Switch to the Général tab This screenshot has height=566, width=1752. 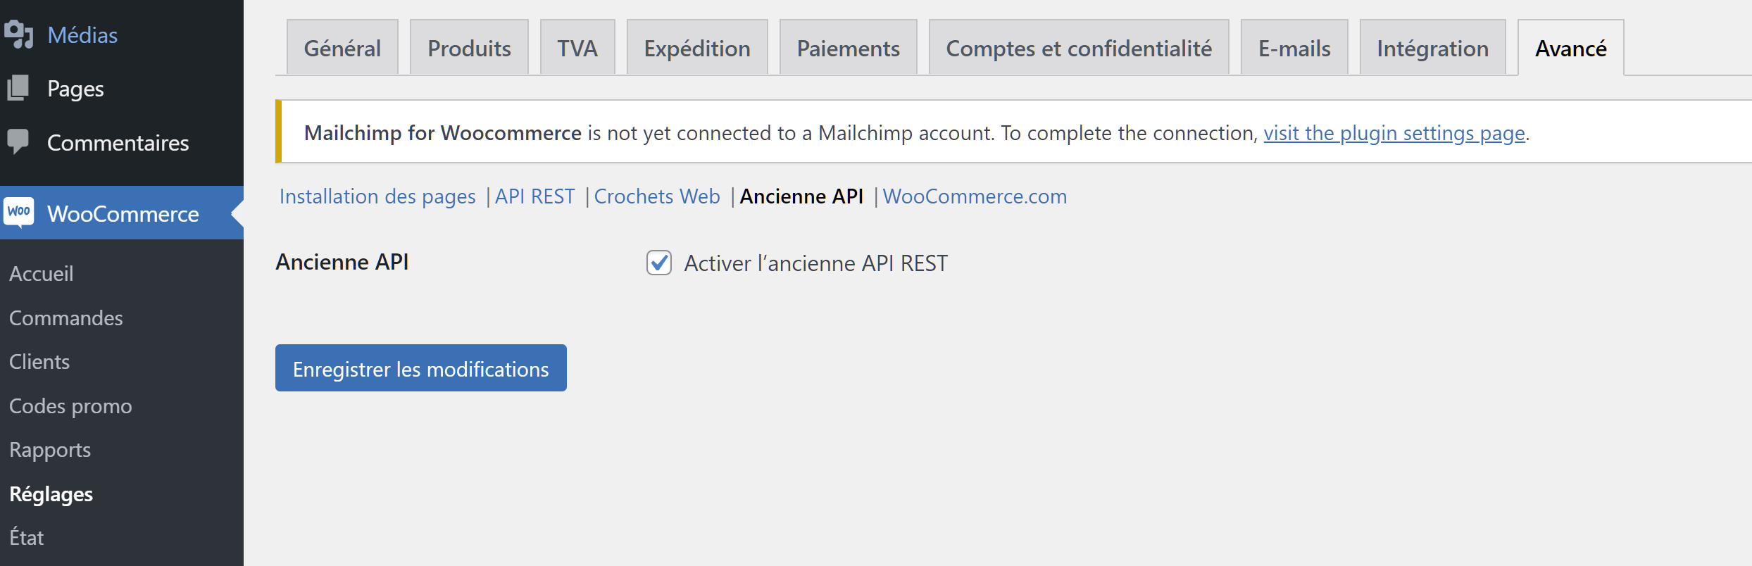pyautogui.click(x=342, y=47)
